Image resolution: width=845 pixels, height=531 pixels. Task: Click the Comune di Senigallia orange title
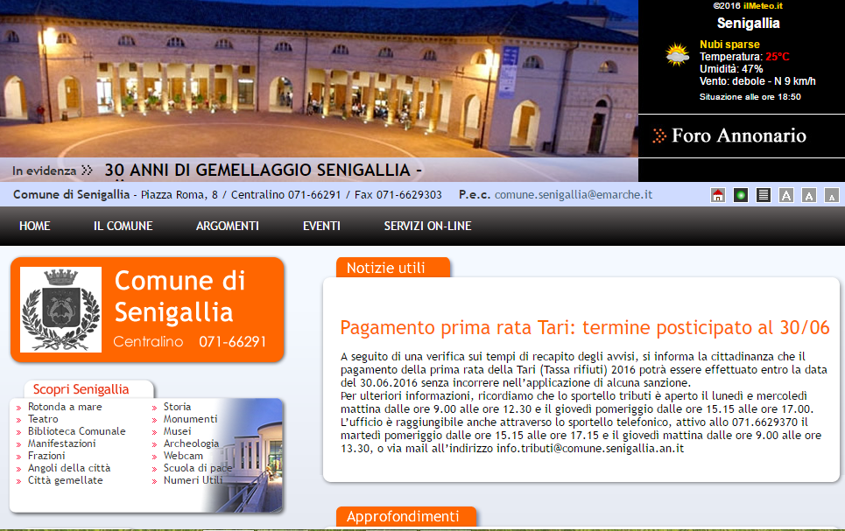tap(180, 297)
